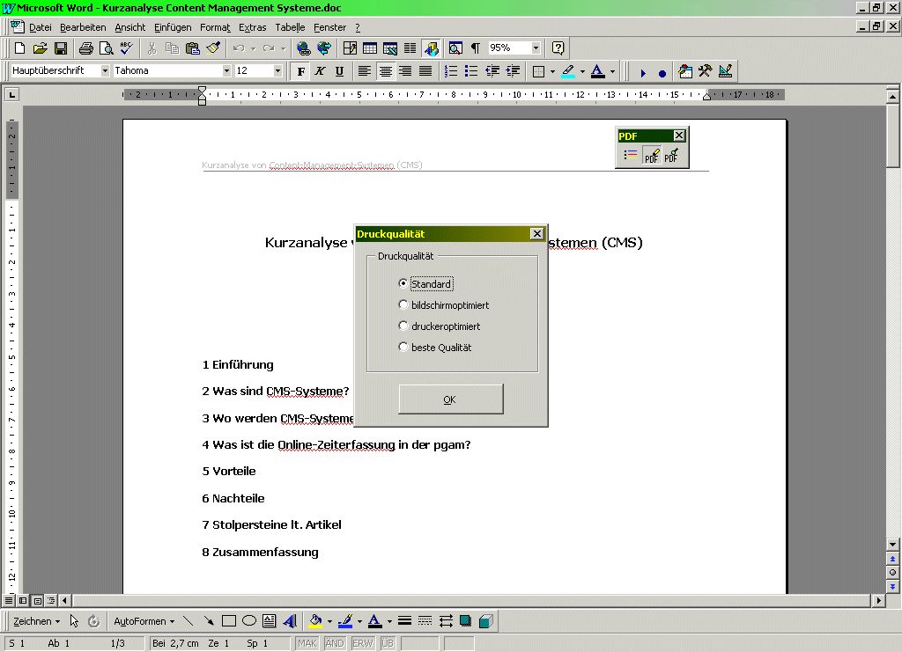This screenshot has height=652, width=902.
Task: Insert WordArt from the drawing toolbar
Action: point(290,621)
